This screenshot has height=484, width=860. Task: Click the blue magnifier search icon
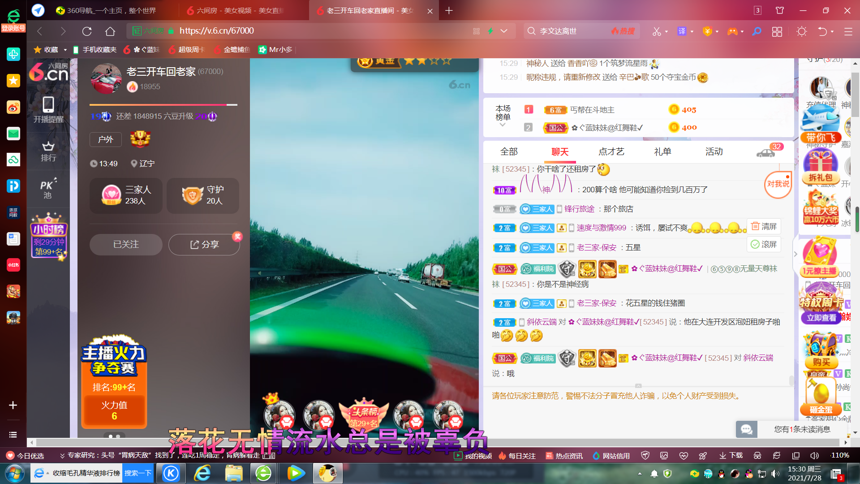[757, 31]
